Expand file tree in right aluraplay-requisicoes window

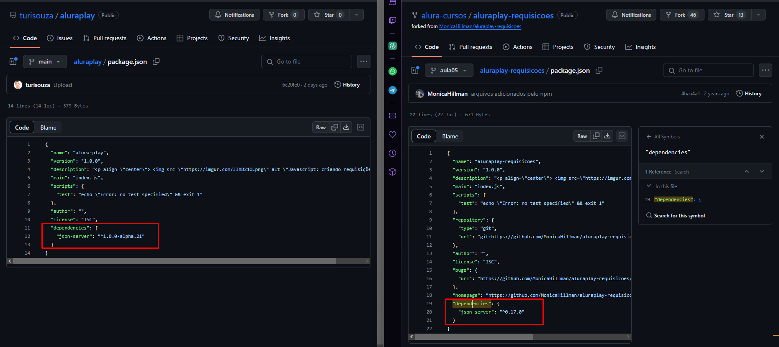point(415,70)
